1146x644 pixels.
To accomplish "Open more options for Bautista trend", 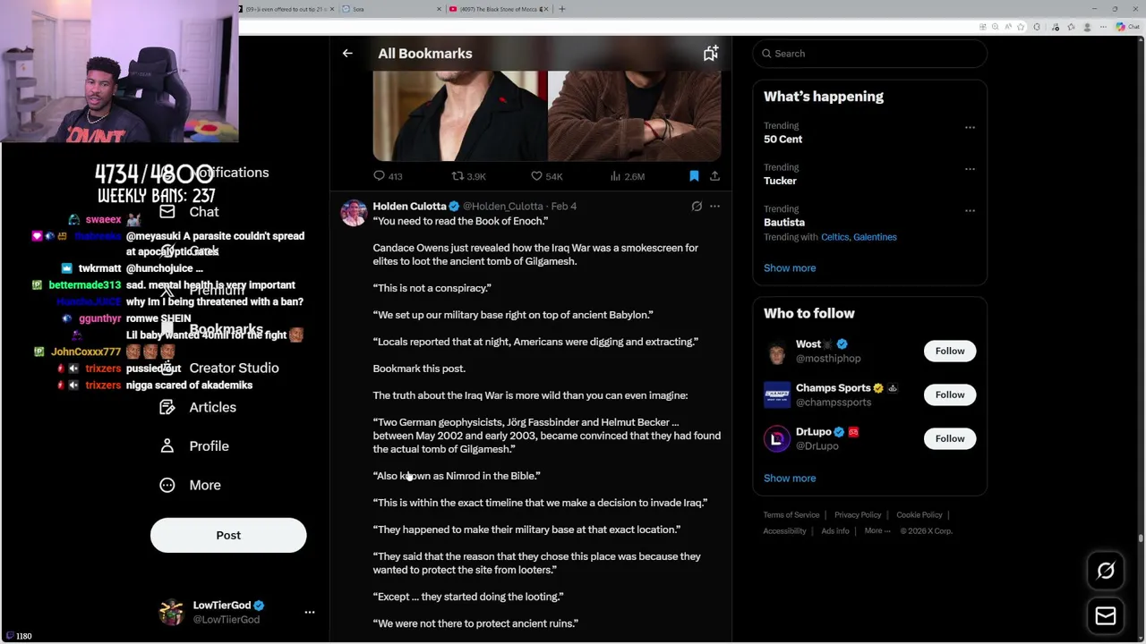I will point(970,210).
